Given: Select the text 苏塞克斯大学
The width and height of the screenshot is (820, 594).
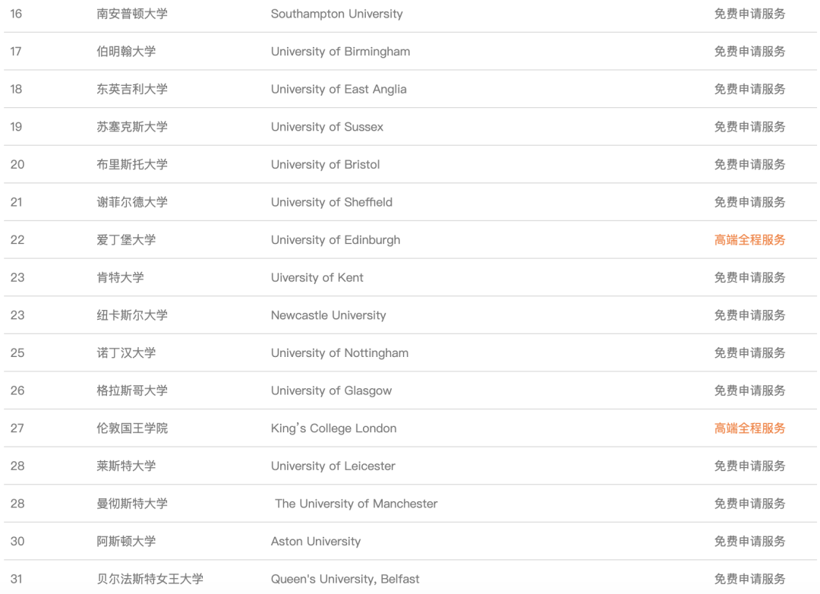Looking at the screenshot, I should 132,127.
